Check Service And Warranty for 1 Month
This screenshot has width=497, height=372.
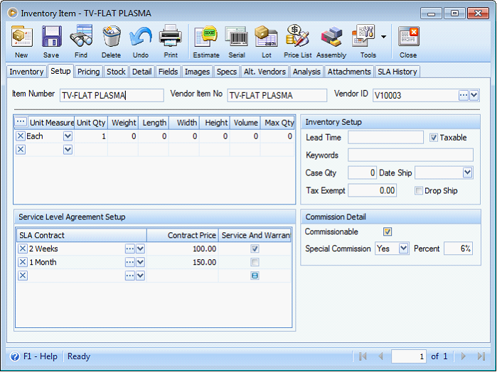[255, 262]
